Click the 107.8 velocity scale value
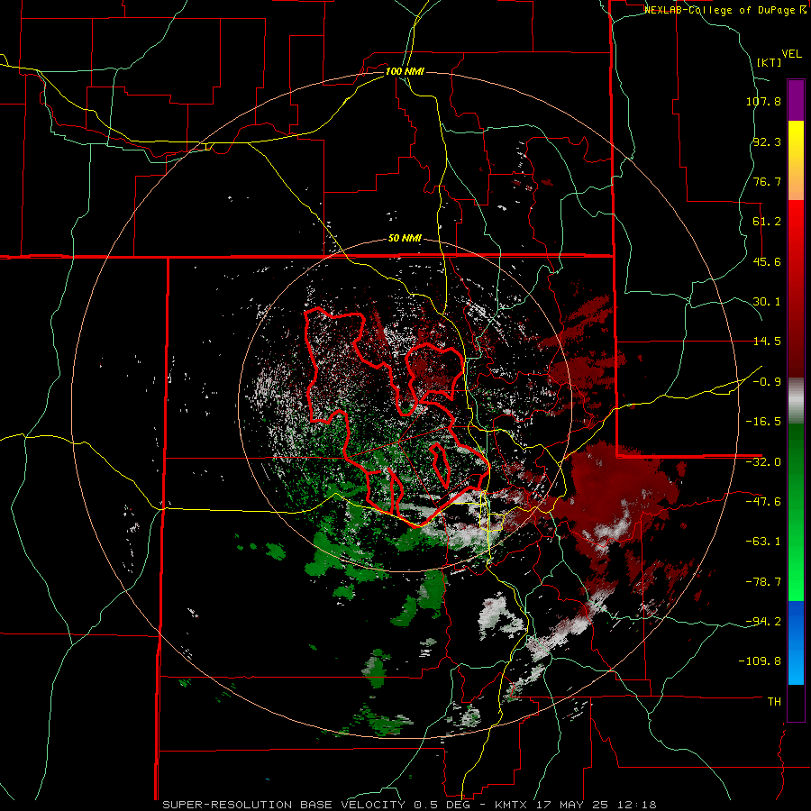 click(763, 101)
